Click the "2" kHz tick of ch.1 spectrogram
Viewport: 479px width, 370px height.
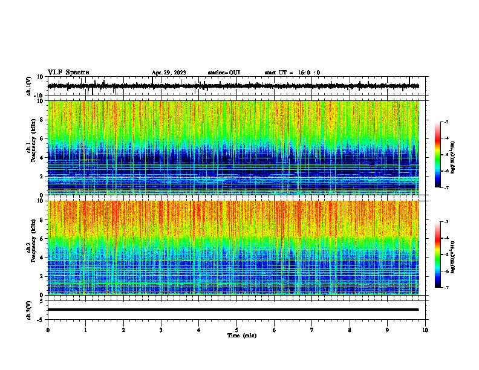(x=42, y=177)
